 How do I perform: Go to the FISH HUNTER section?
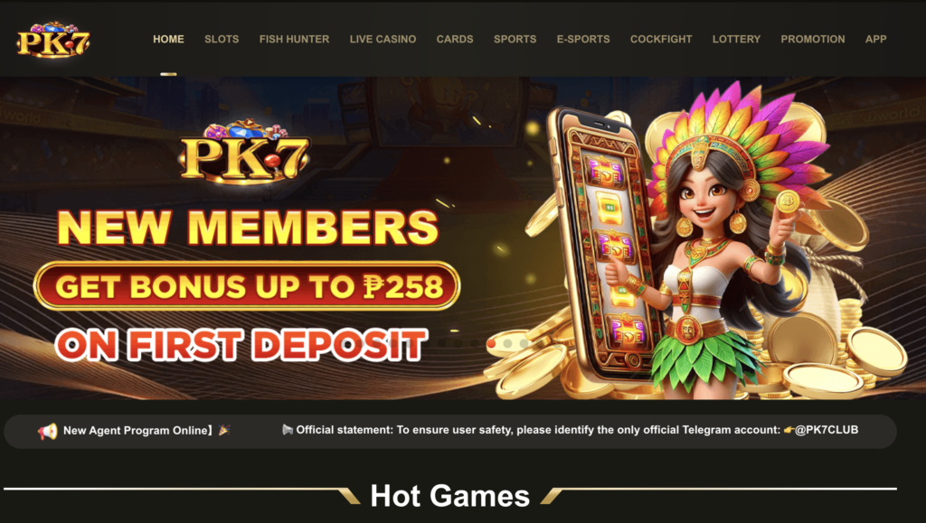294,39
